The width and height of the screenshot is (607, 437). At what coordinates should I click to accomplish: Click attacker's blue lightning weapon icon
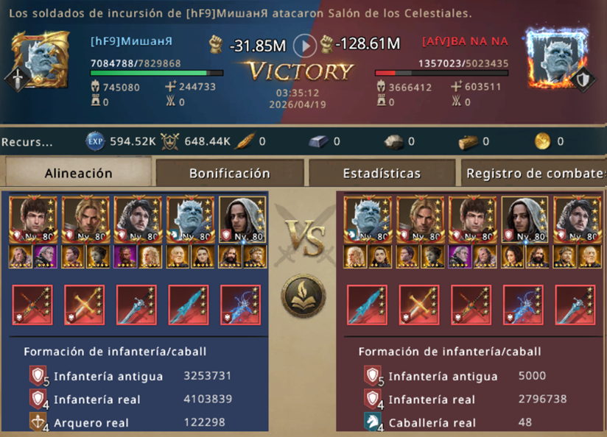(240, 305)
